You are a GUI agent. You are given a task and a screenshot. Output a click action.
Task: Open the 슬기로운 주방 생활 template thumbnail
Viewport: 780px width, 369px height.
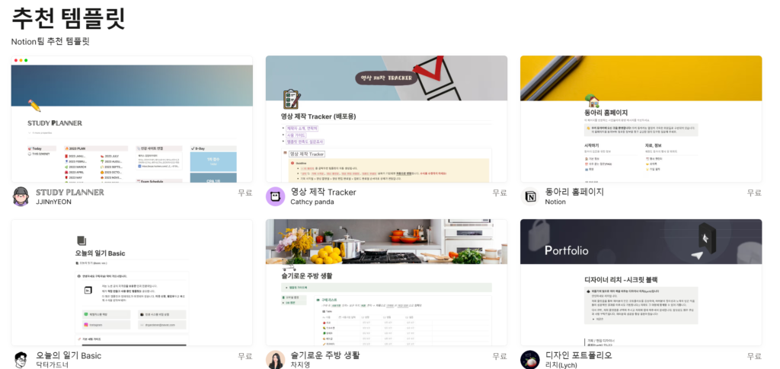386,282
